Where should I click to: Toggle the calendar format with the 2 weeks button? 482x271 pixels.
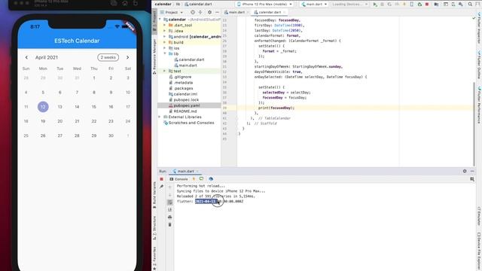(108, 57)
